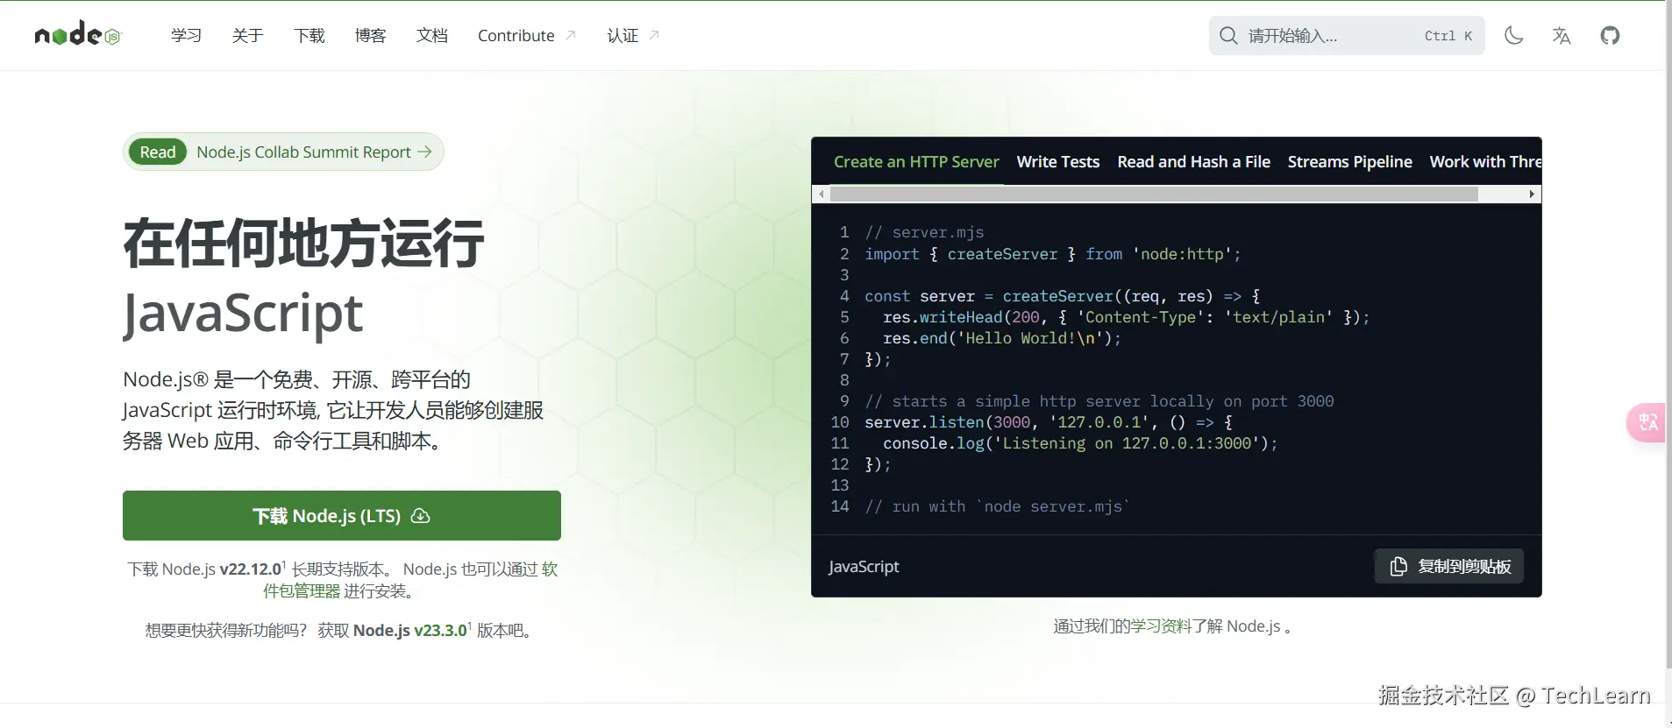Image resolution: width=1672 pixels, height=728 pixels.
Task: Open the v22.12.0 version text
Action: point(251,569)
